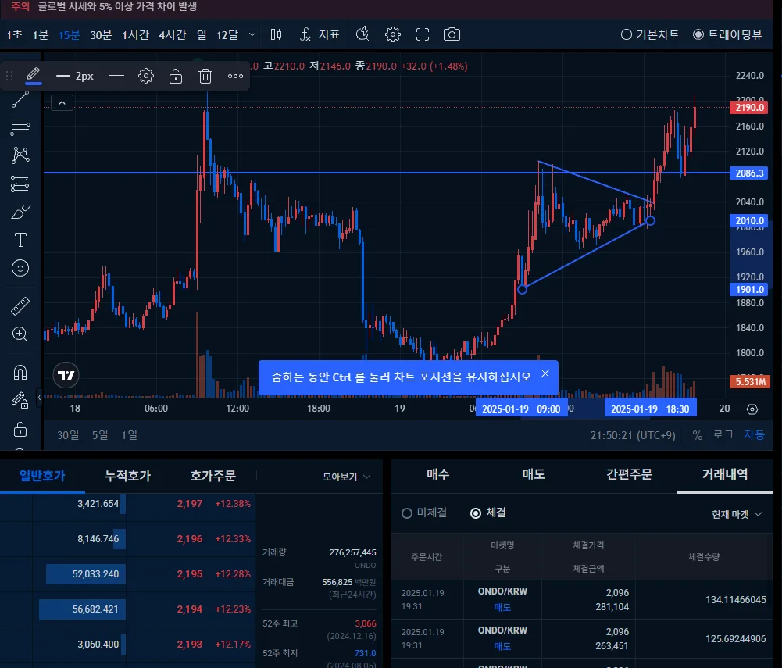782x668 pixels.
Task: Open the 모아보기 dropdown
Action: [x=346, y=477]
